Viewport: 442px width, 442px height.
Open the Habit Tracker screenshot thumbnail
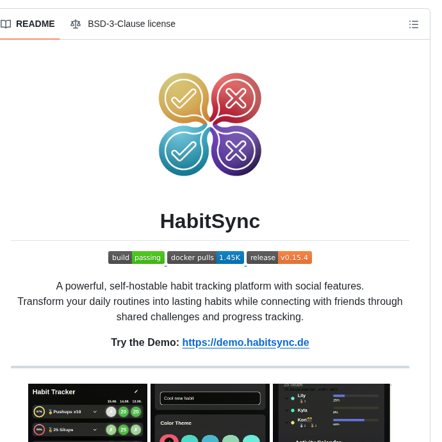tap(88, 413)
